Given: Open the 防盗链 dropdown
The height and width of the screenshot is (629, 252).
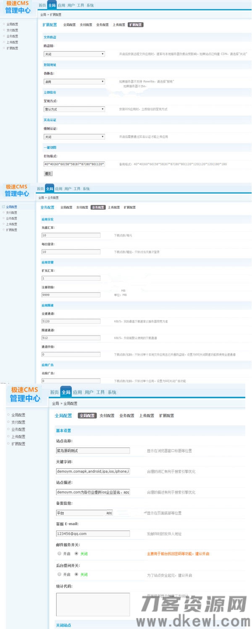Looking at the screenshot, I should 74,54.
